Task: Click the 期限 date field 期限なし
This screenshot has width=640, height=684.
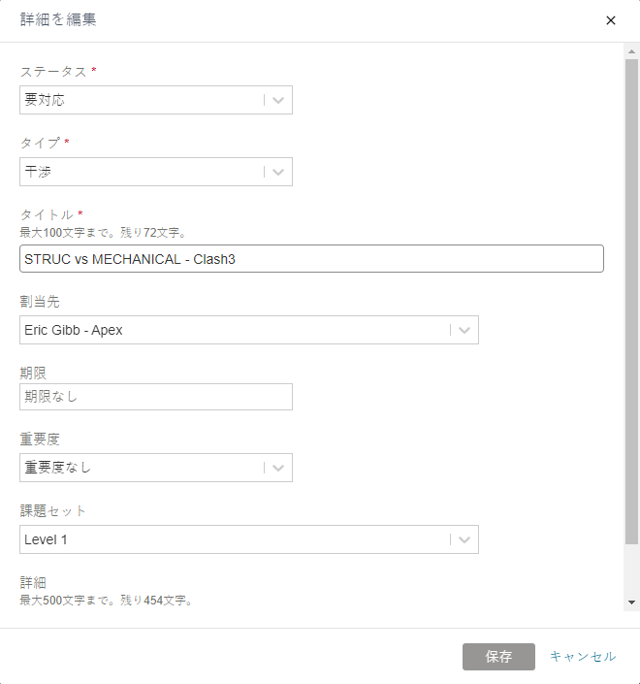Action: point(156,397)
